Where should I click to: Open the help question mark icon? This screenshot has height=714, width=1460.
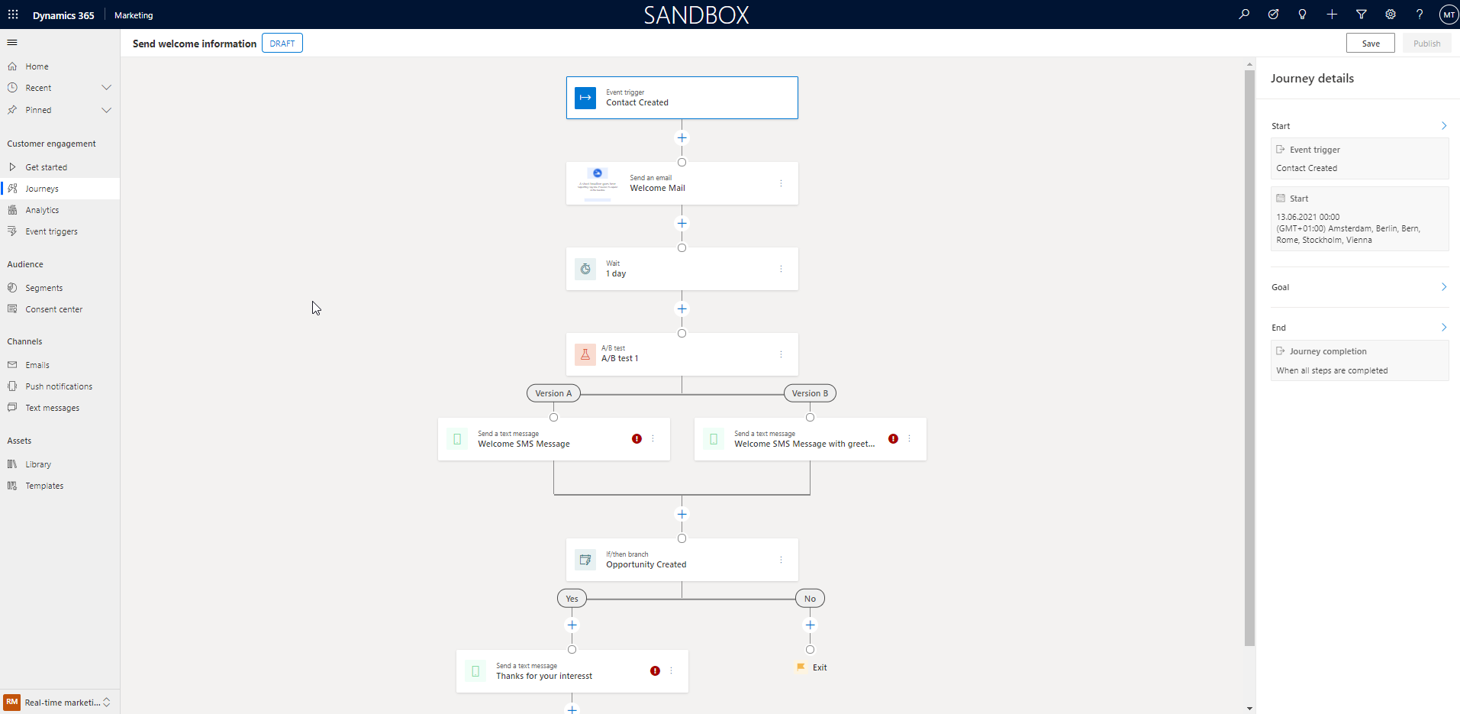pyautogui.click(x=1420, y=15)
